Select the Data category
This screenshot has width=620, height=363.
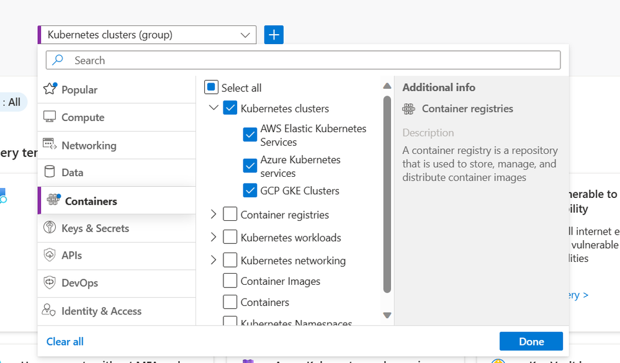117,173
